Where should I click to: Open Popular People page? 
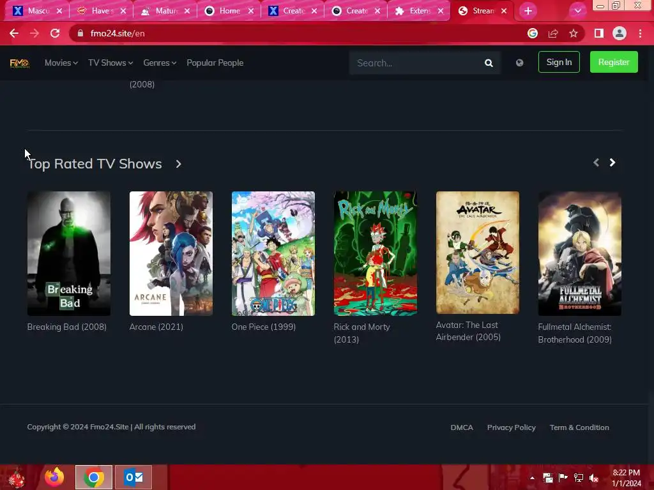(215, 63)
